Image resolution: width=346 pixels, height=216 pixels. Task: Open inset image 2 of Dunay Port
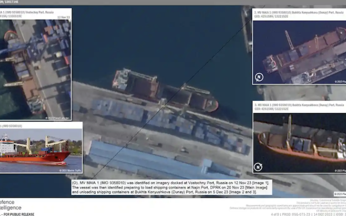[x=299, y=52]
